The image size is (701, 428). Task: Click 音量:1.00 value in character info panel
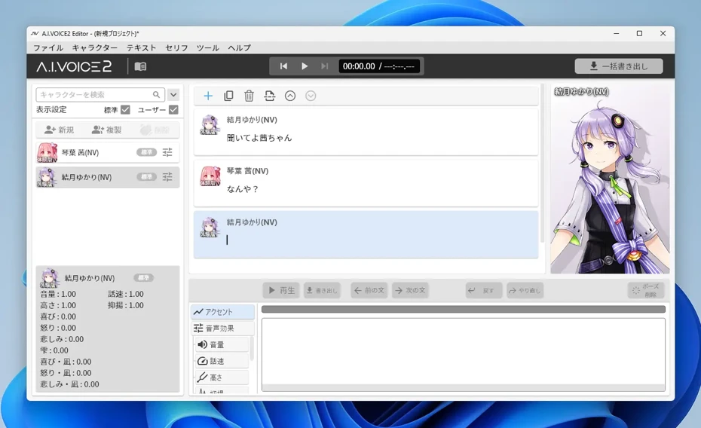pos(58,294)
